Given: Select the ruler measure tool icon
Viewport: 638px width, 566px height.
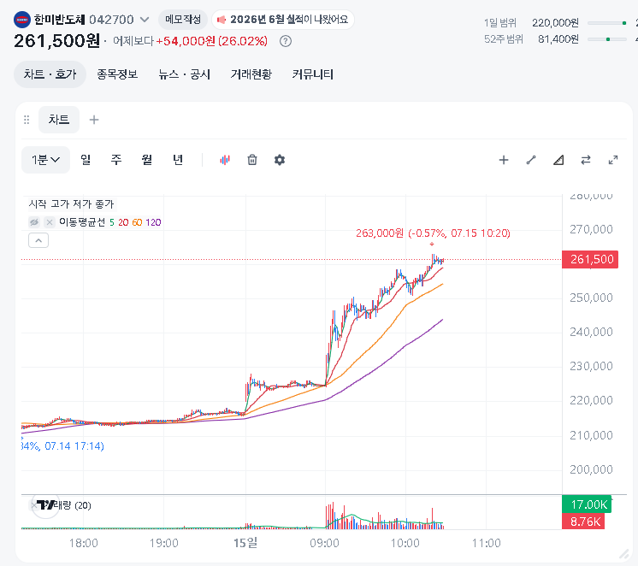Looking at the screenshot, I should pos(558,160).
